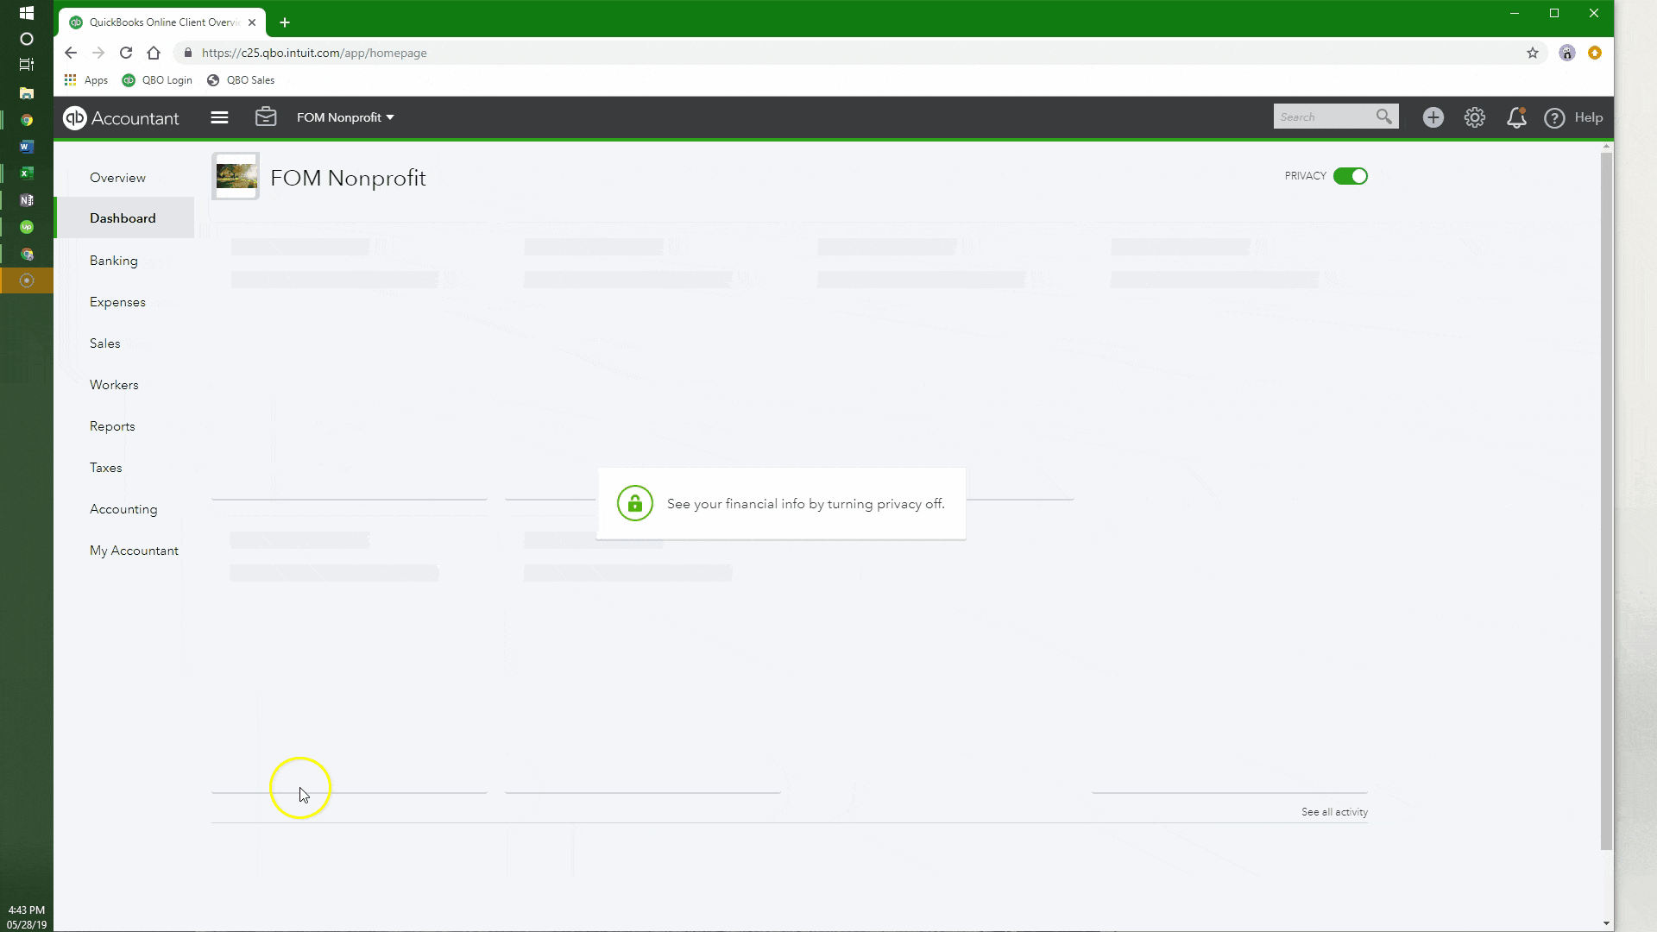
Task: Click the green lock privacy icon
Action: (x=634, y=503)
